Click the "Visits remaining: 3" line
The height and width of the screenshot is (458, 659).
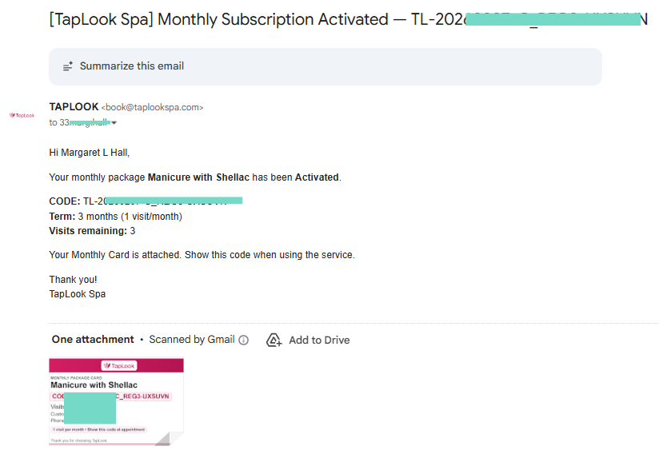(x=92, y=231)
